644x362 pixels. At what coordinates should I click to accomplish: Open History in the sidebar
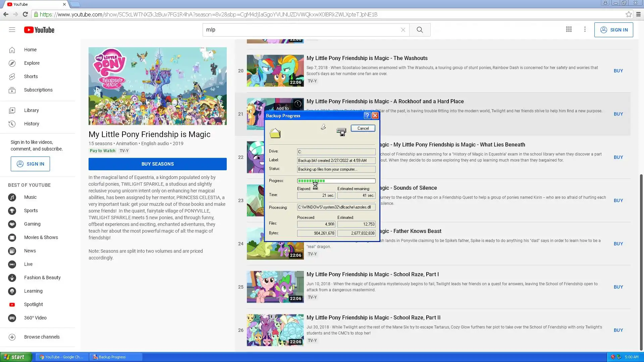(x=32, y=124)
